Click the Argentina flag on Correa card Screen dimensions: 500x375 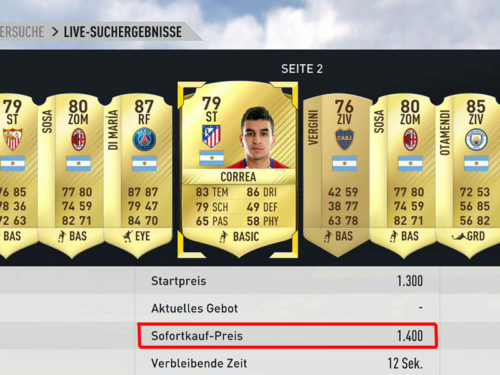tap(211, 158)
